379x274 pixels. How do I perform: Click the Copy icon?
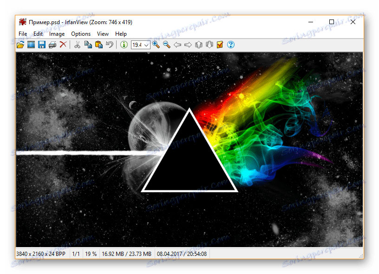click(x=88, y=45)
